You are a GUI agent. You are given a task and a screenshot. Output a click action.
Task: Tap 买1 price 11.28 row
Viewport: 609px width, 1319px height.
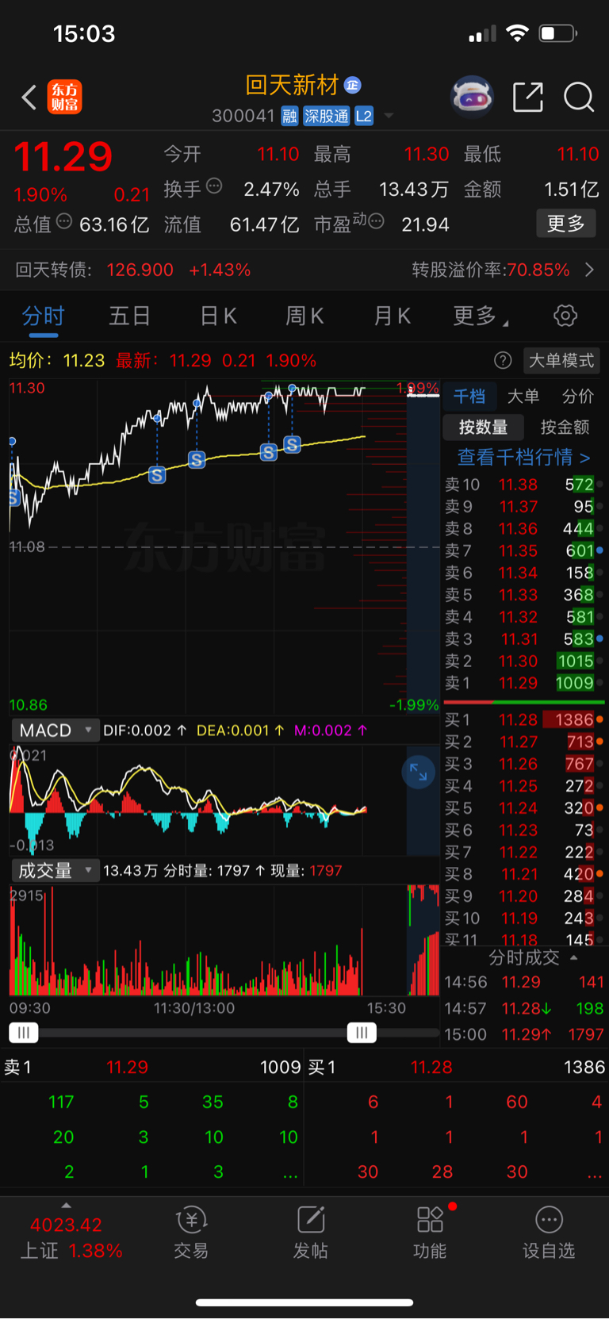[524, 719]
